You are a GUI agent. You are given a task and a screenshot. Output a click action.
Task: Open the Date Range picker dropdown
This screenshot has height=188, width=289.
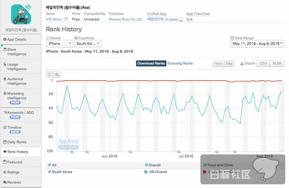coord(257,44)
